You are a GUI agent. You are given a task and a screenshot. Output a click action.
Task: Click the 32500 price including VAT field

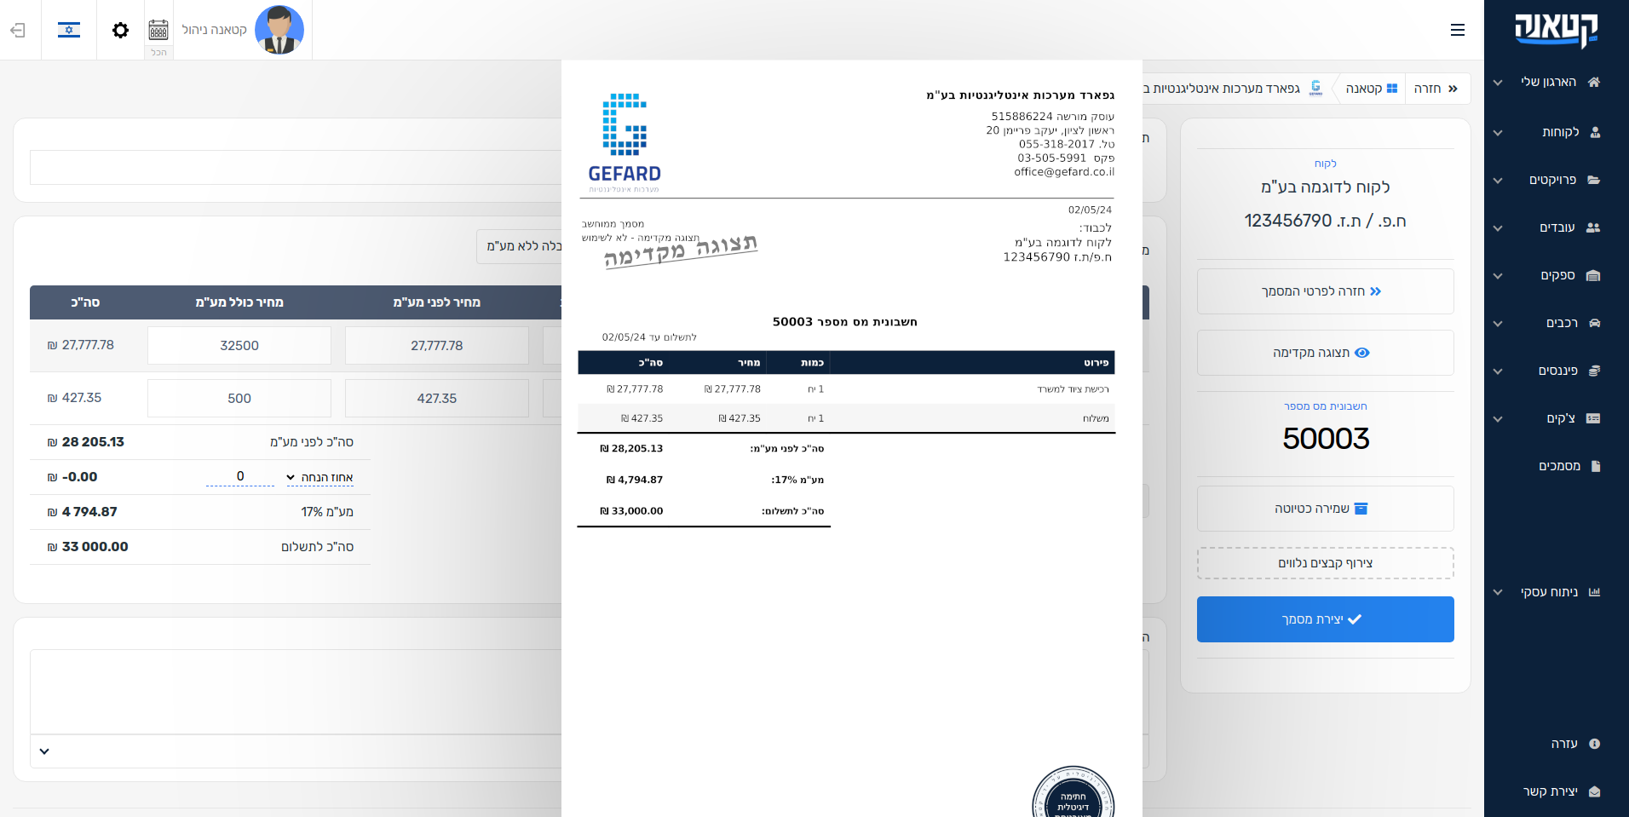239,346
